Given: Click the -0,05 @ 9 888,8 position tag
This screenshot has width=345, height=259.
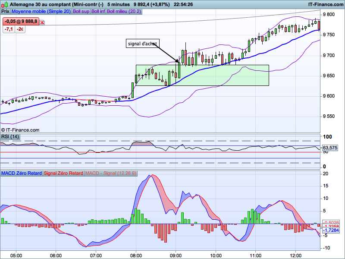Looking at the screenshot, I should tap(21, 21).
